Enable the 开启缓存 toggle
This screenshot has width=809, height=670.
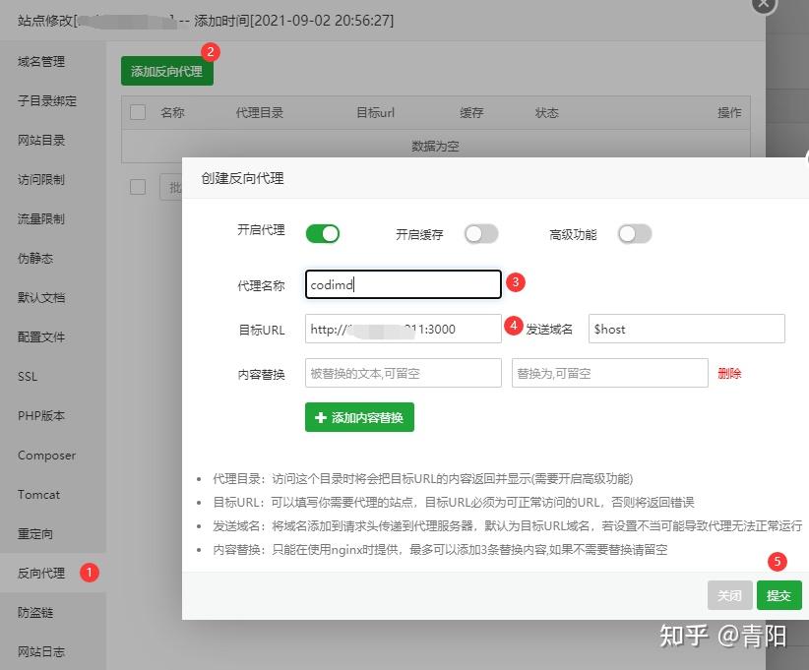(481, 233)
